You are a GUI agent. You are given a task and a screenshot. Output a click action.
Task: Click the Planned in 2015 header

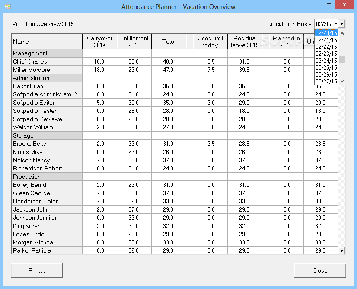point(286,42)
